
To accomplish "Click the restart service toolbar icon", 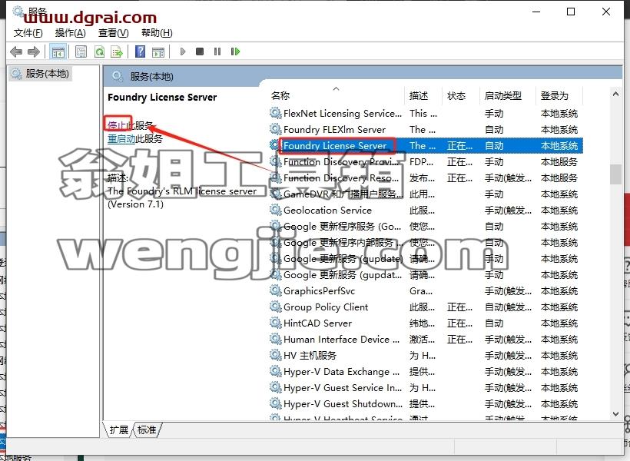I will tap(235, 51).
